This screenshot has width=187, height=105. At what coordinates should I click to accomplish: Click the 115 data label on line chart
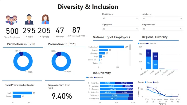pos(156,88)
